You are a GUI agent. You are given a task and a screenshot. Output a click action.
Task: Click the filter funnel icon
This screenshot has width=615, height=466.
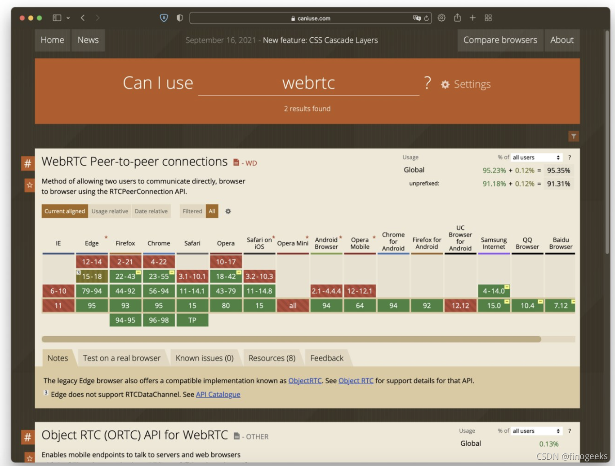[574, 136]
